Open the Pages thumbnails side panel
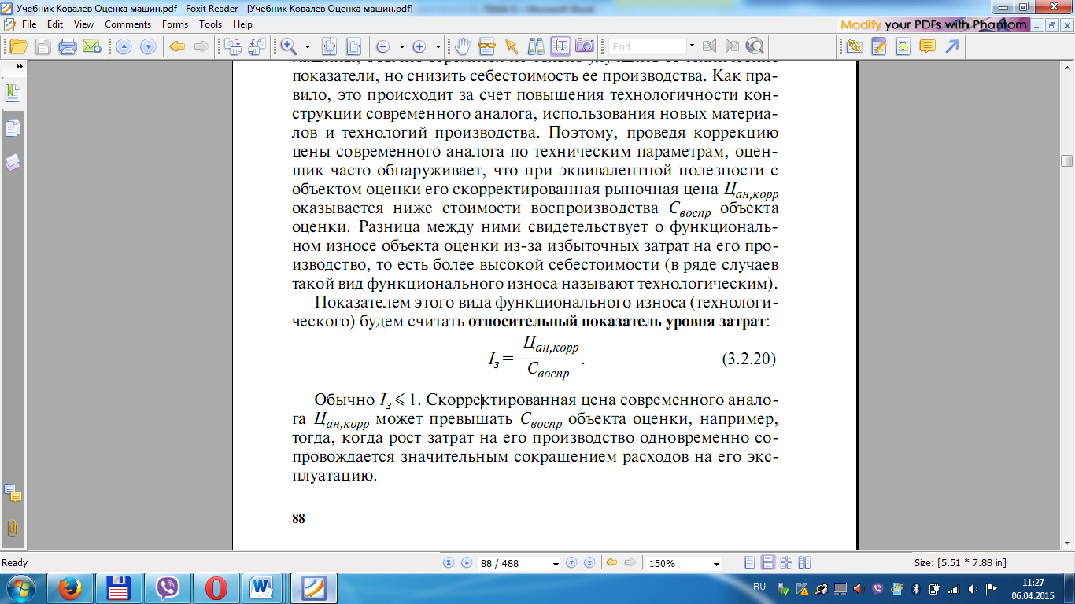 [x=13, y=128]
